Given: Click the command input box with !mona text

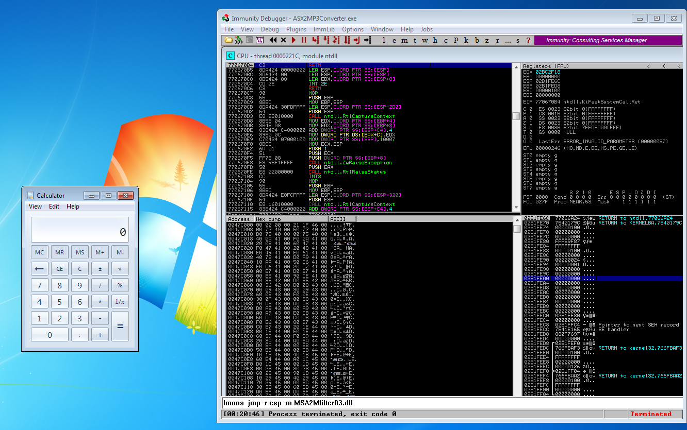Looking at the screenshot, I should [453, 403].
